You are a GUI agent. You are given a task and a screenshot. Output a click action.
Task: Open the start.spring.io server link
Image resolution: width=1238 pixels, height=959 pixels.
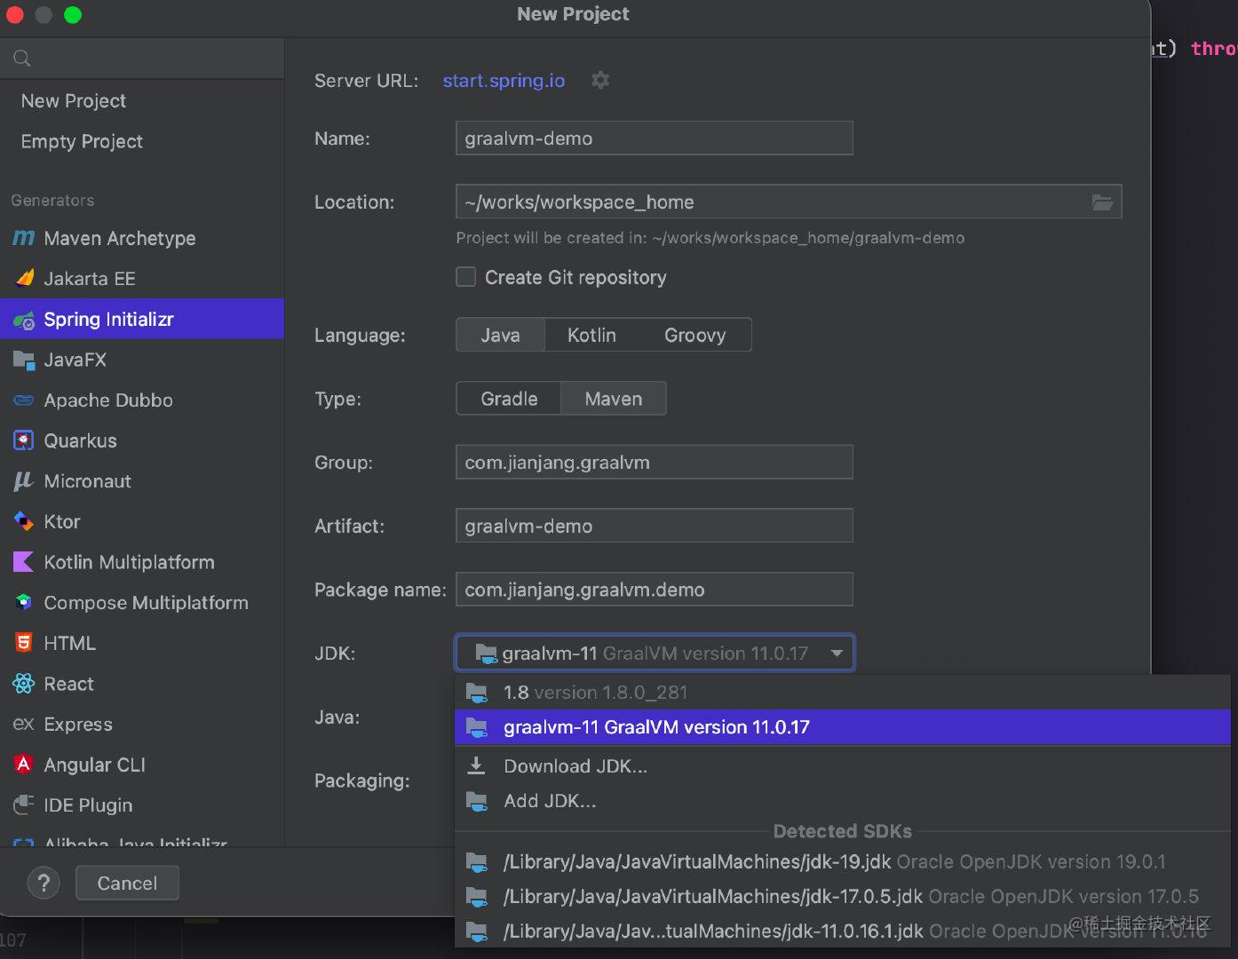point(504,81)
